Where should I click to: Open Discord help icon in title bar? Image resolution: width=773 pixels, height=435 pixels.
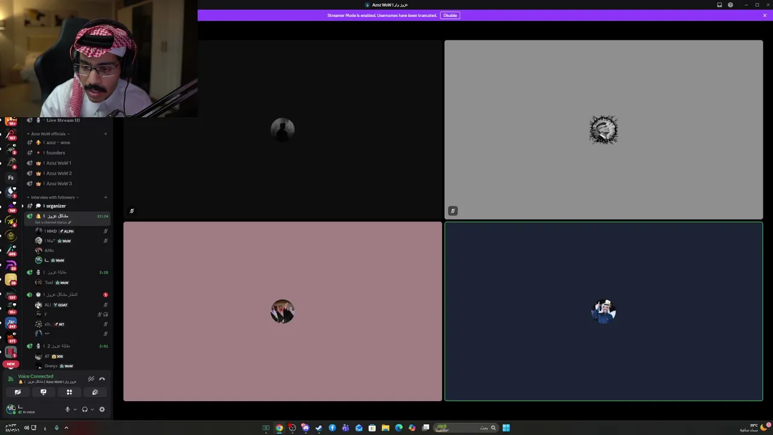click(x=730, y=5)
